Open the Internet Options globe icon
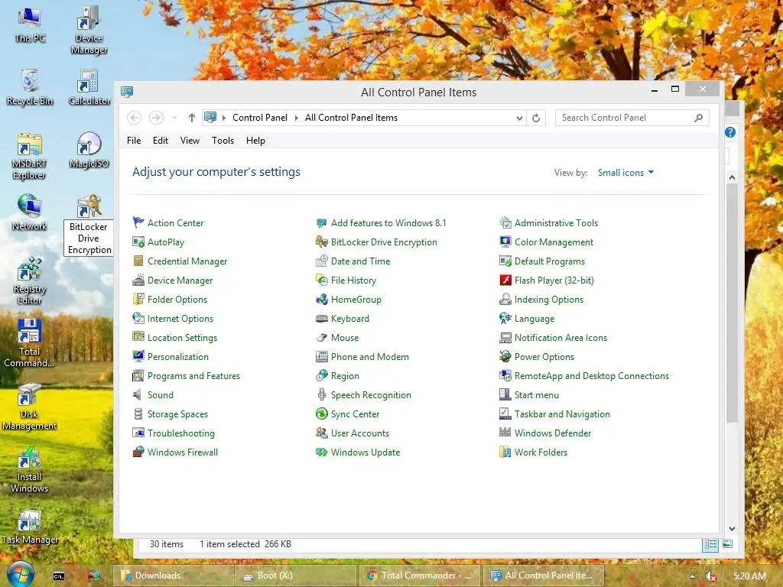The image size is (783, 587). point(138,319)
